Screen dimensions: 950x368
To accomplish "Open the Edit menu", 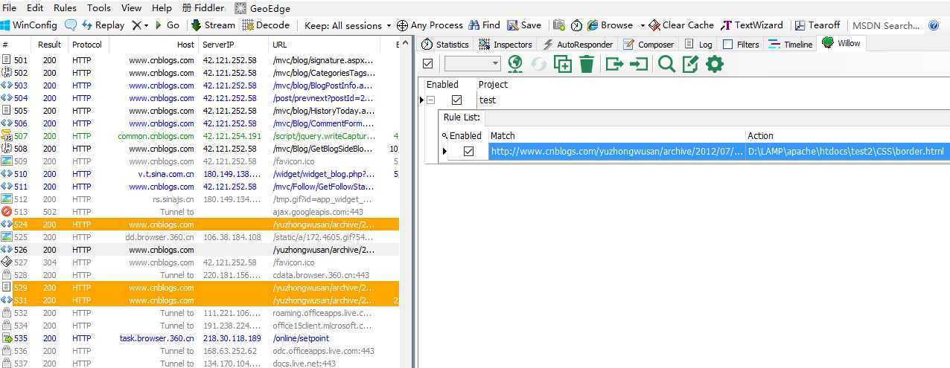I will click(35, 7).
